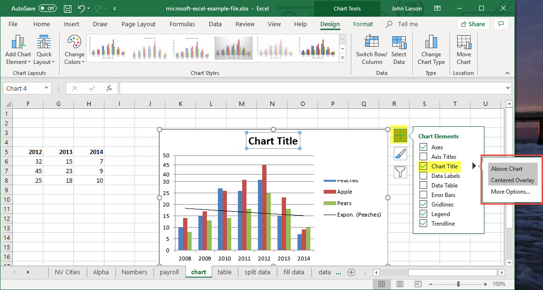Viewport: 543px width, 290px height.
Task: Open Select Data tool
Action: pyautogui.click(x=399, y=42)
